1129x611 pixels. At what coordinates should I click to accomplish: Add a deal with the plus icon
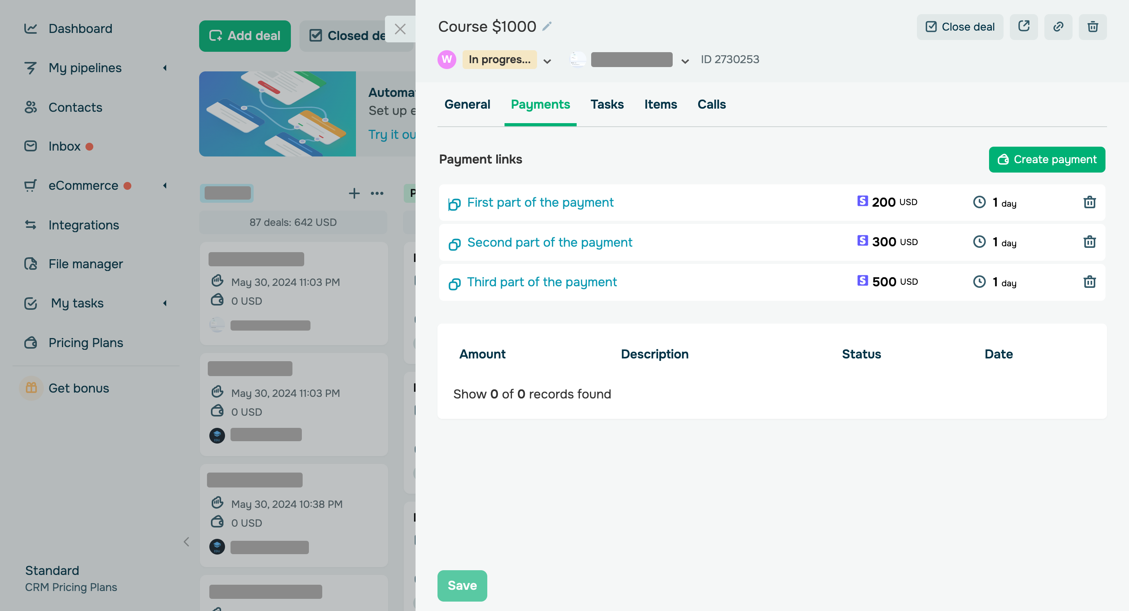(354, 193)
